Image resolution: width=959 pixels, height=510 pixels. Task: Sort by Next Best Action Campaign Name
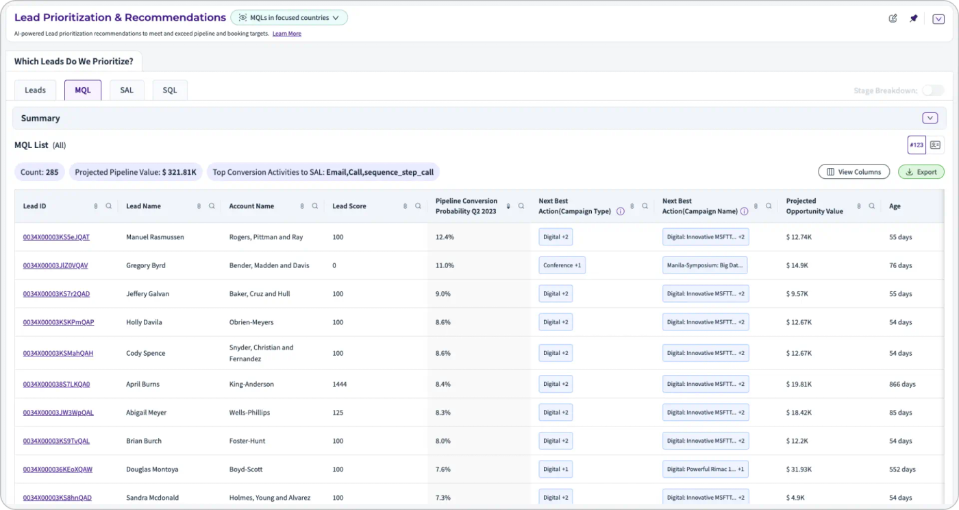[x=756, y=206]
